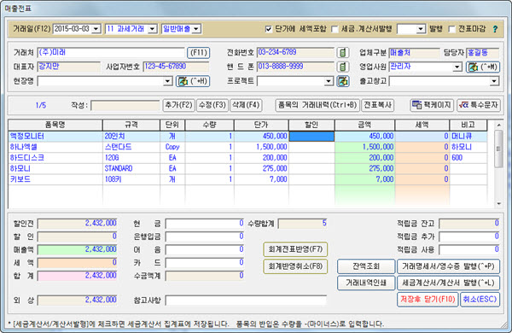Expand the 영업사원 관리자 dropdown
Image resolution: width=512 pixels, height=333 pixels.
click(x=457, y=67)
